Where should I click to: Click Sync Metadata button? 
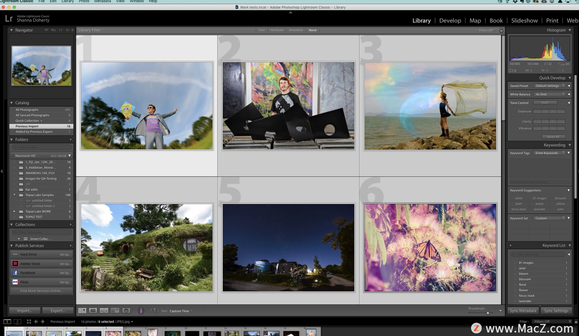coord(523,311)
